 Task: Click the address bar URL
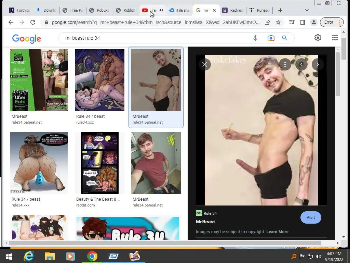(156, 22)
